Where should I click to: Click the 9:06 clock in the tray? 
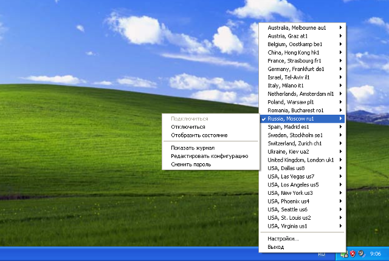376,254
